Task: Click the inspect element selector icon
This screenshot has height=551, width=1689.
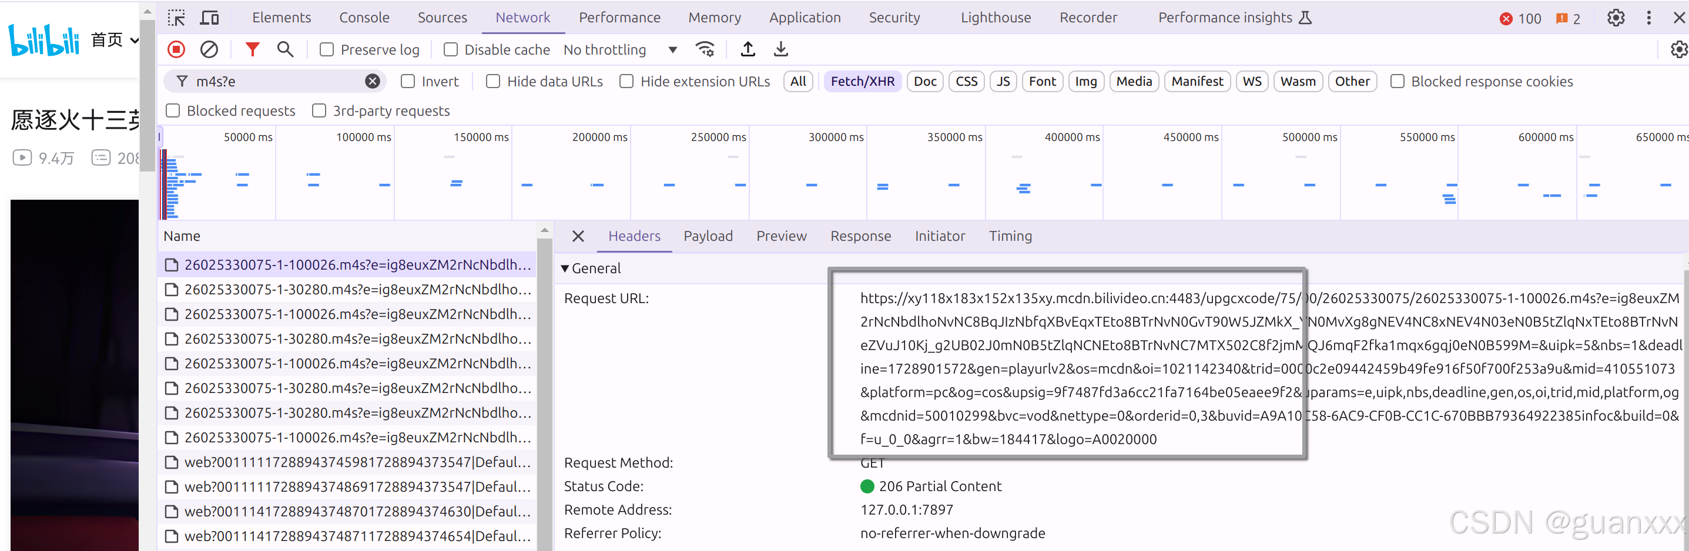Action: pos(176,18)
